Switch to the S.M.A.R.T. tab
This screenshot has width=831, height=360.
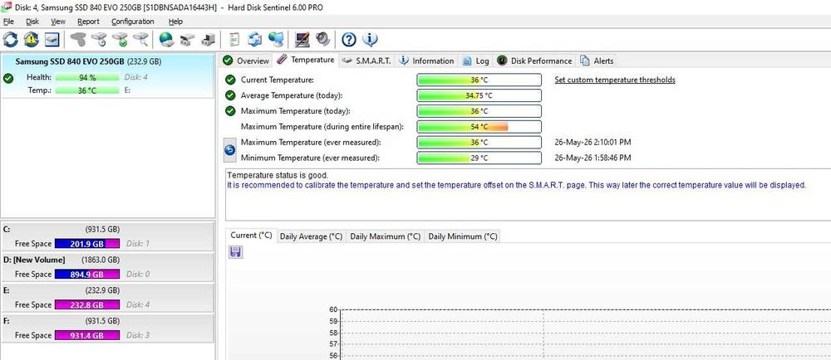coord(366,61)
